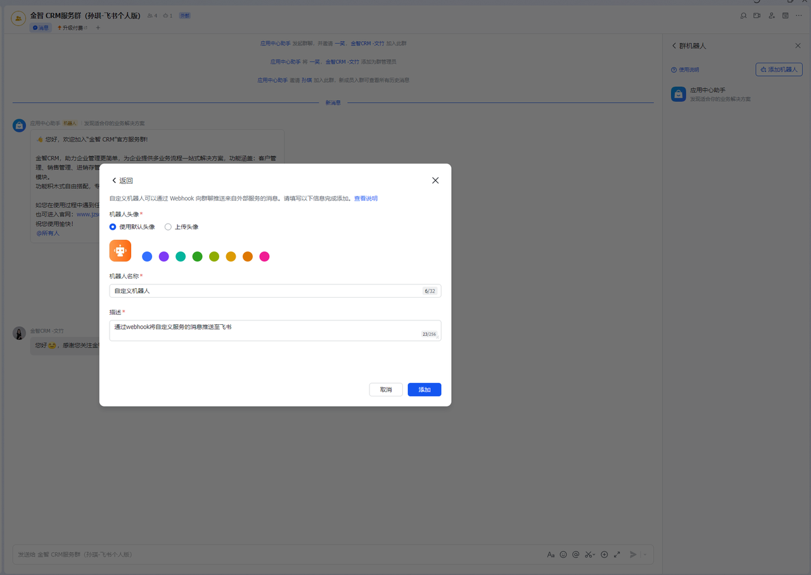Click the robot count icon in header
This screenshot has width=811, height=575.
tap(167, 16)
